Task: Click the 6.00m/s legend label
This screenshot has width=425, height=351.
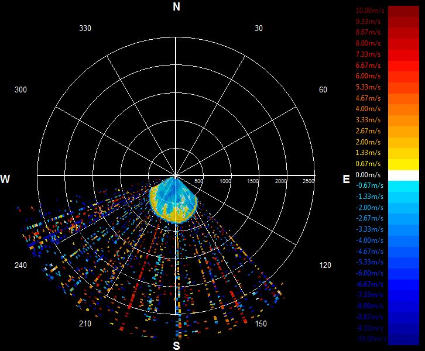Action: (368, 76)
